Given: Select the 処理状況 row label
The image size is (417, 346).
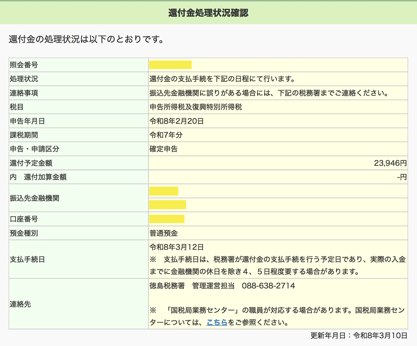Looking at the screenshot, I should [24, 79].
